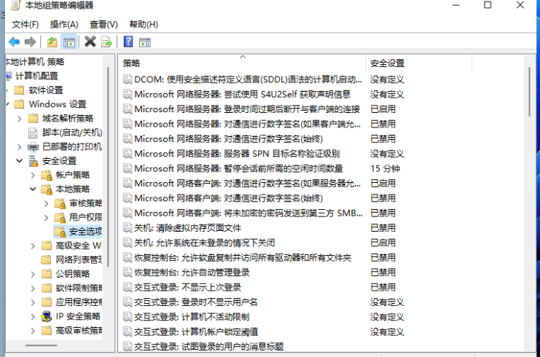
Task: Click the 策略 column header
Action: click(132, 63)
